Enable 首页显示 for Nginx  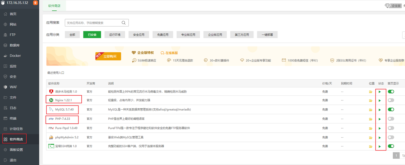[391, 100]
